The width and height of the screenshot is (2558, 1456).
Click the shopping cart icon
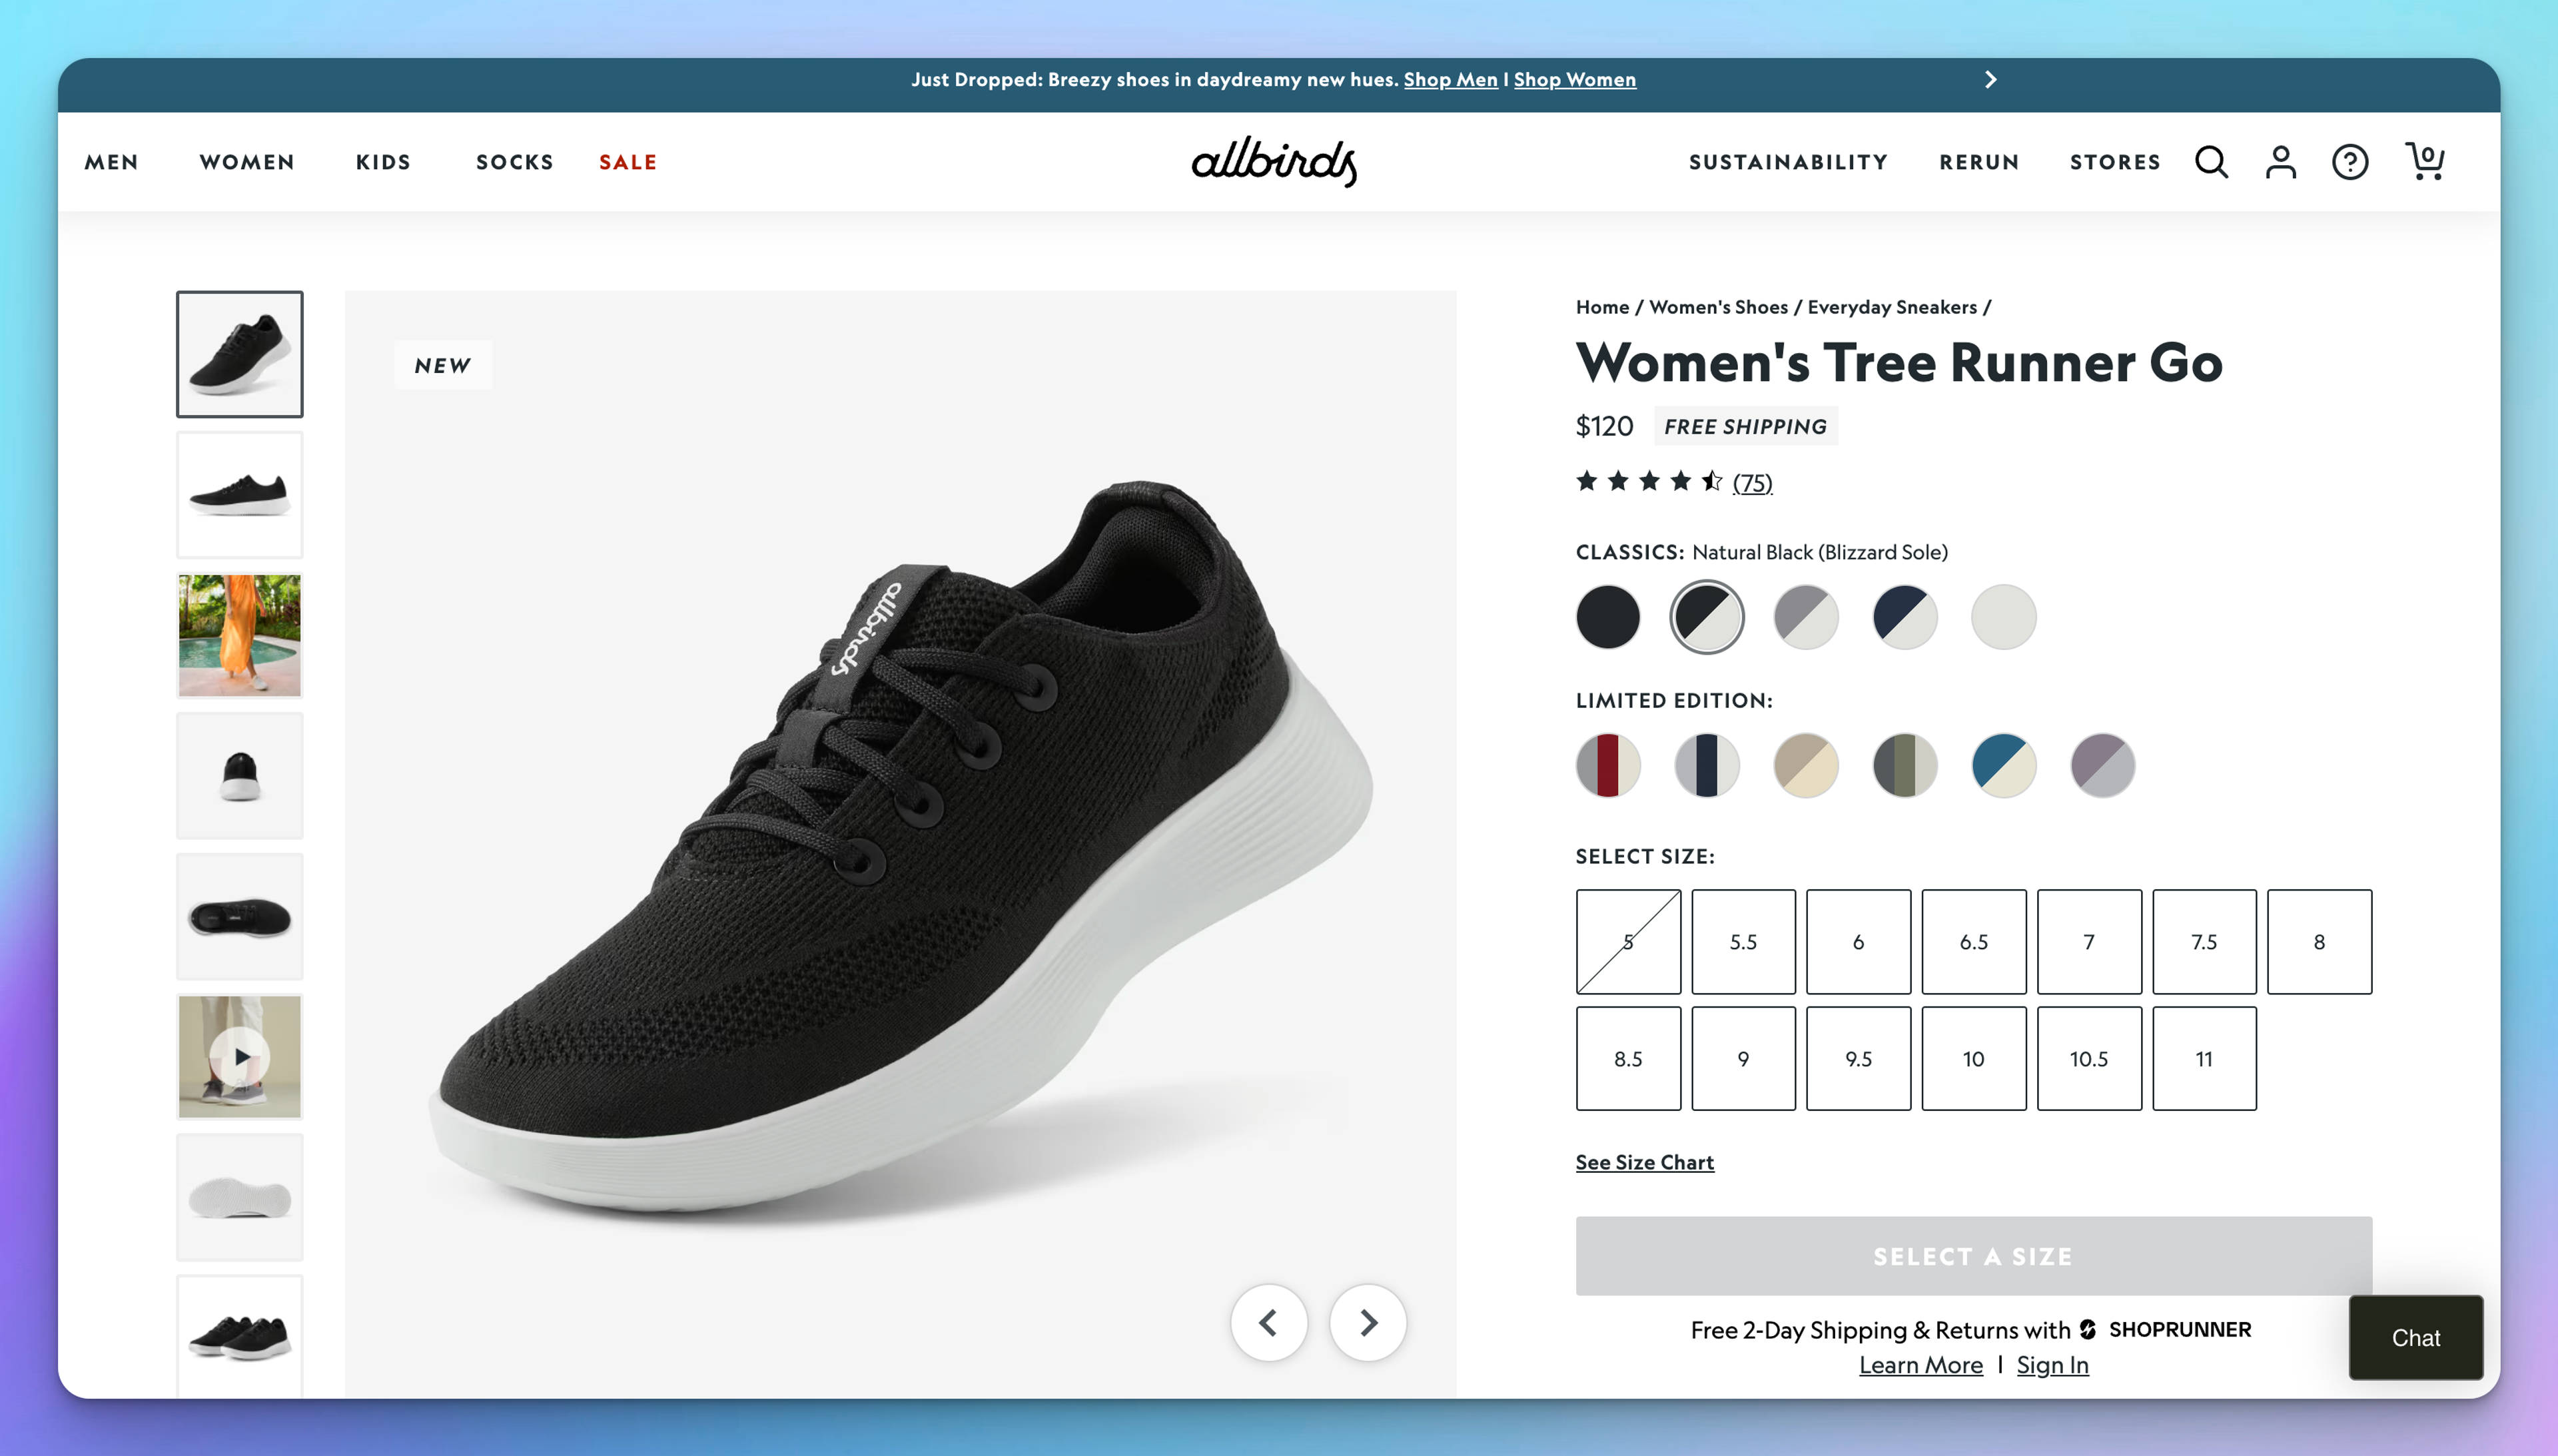2425,160
